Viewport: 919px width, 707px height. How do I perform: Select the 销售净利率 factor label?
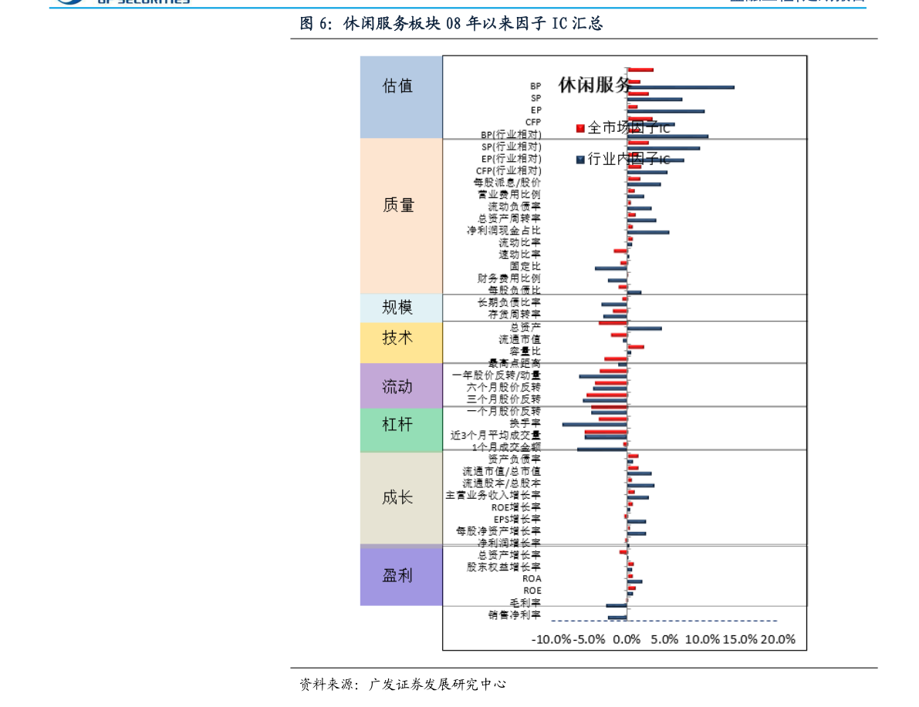pos(514,614)
